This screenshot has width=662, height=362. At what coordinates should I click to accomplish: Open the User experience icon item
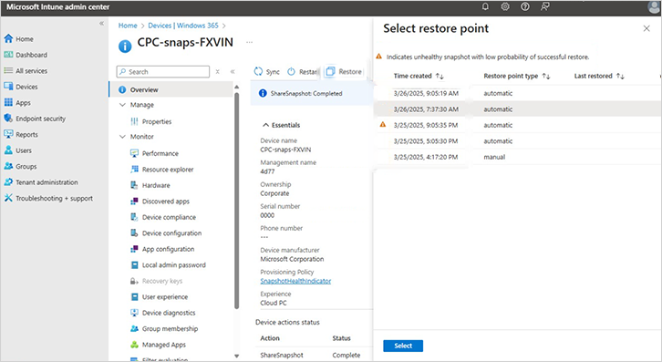coord(134,297)
